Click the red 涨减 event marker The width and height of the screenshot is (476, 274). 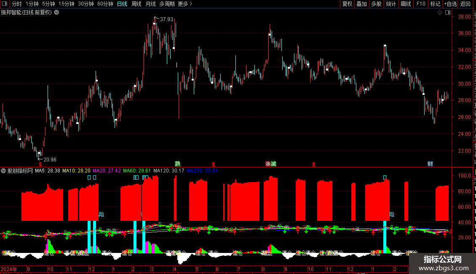tap(271, 164)
